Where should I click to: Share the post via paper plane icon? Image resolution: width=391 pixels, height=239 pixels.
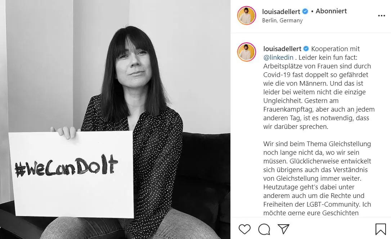283,229
